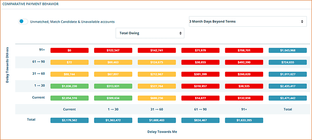Select the $708,701 cell
The height and width of the screenshot is (140, 312).
[x=244, y=50]
